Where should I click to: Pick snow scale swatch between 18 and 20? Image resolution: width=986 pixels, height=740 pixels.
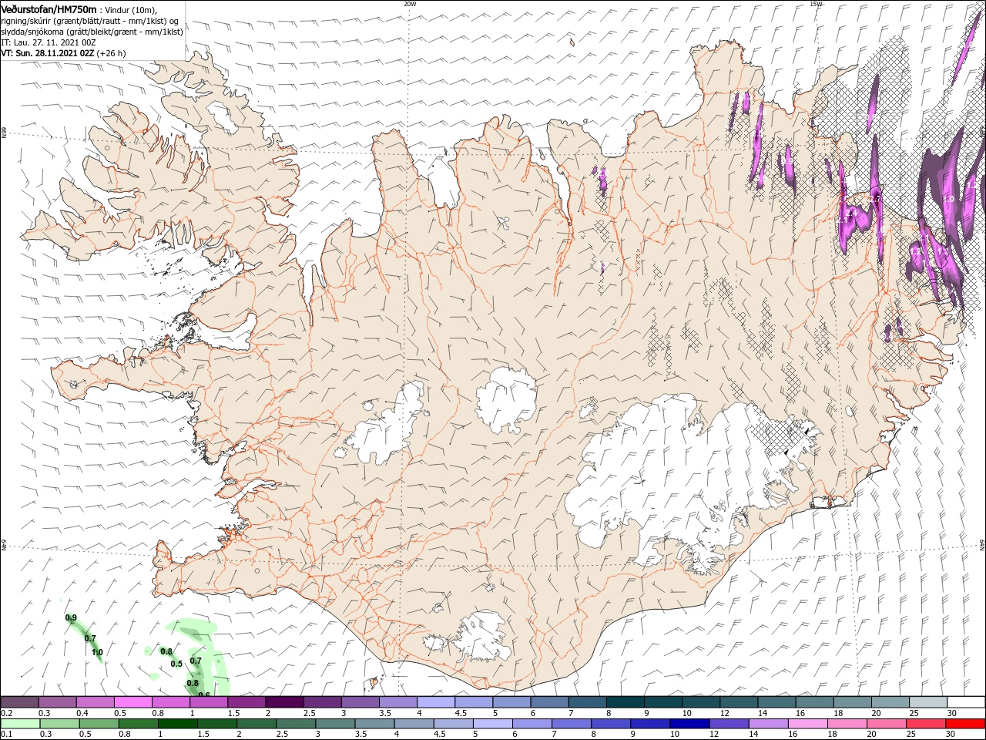pyautogui.click(x=852, y=702)
